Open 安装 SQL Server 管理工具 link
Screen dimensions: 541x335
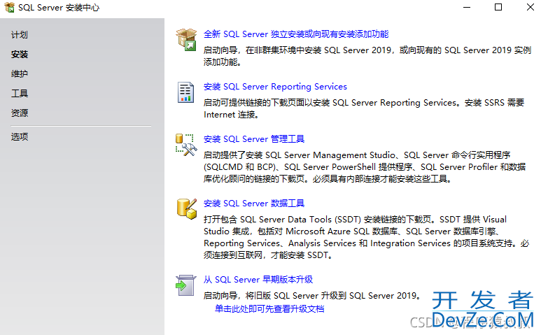[x=254, y=139]
